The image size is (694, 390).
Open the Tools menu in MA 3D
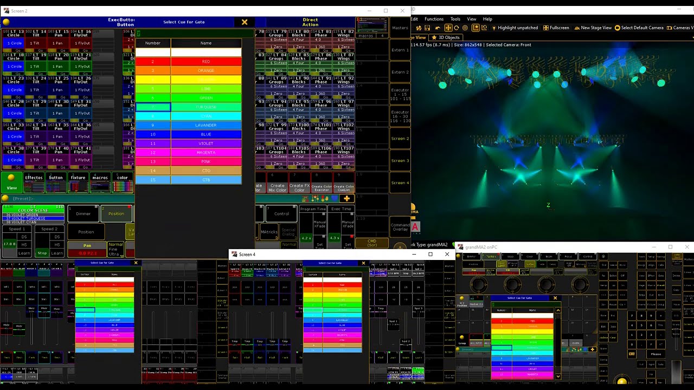(455, 19)
